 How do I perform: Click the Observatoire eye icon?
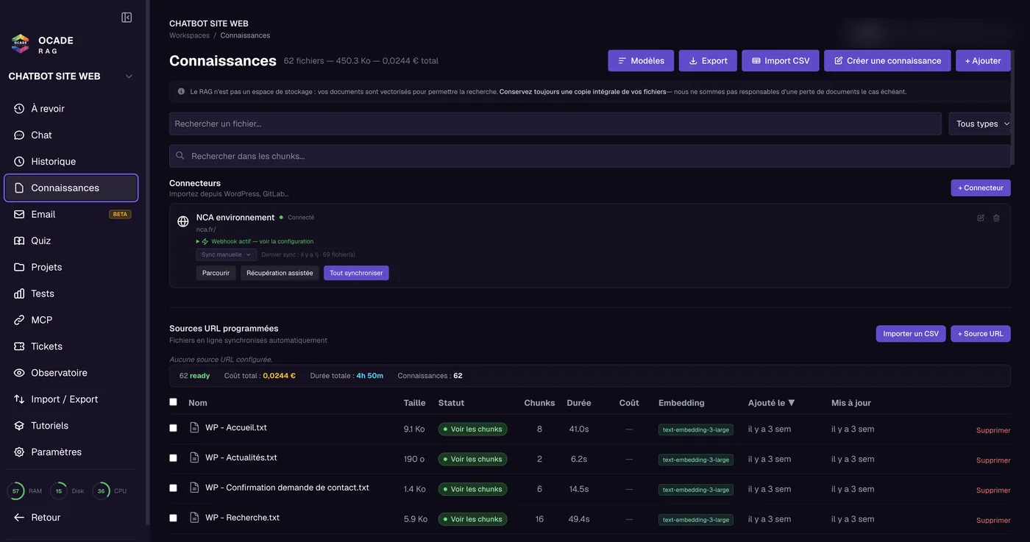click(19, 373)
